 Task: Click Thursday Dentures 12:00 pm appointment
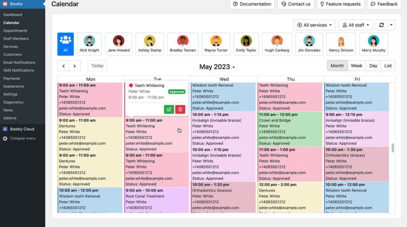pyautogui.click(x=290, y=197)
